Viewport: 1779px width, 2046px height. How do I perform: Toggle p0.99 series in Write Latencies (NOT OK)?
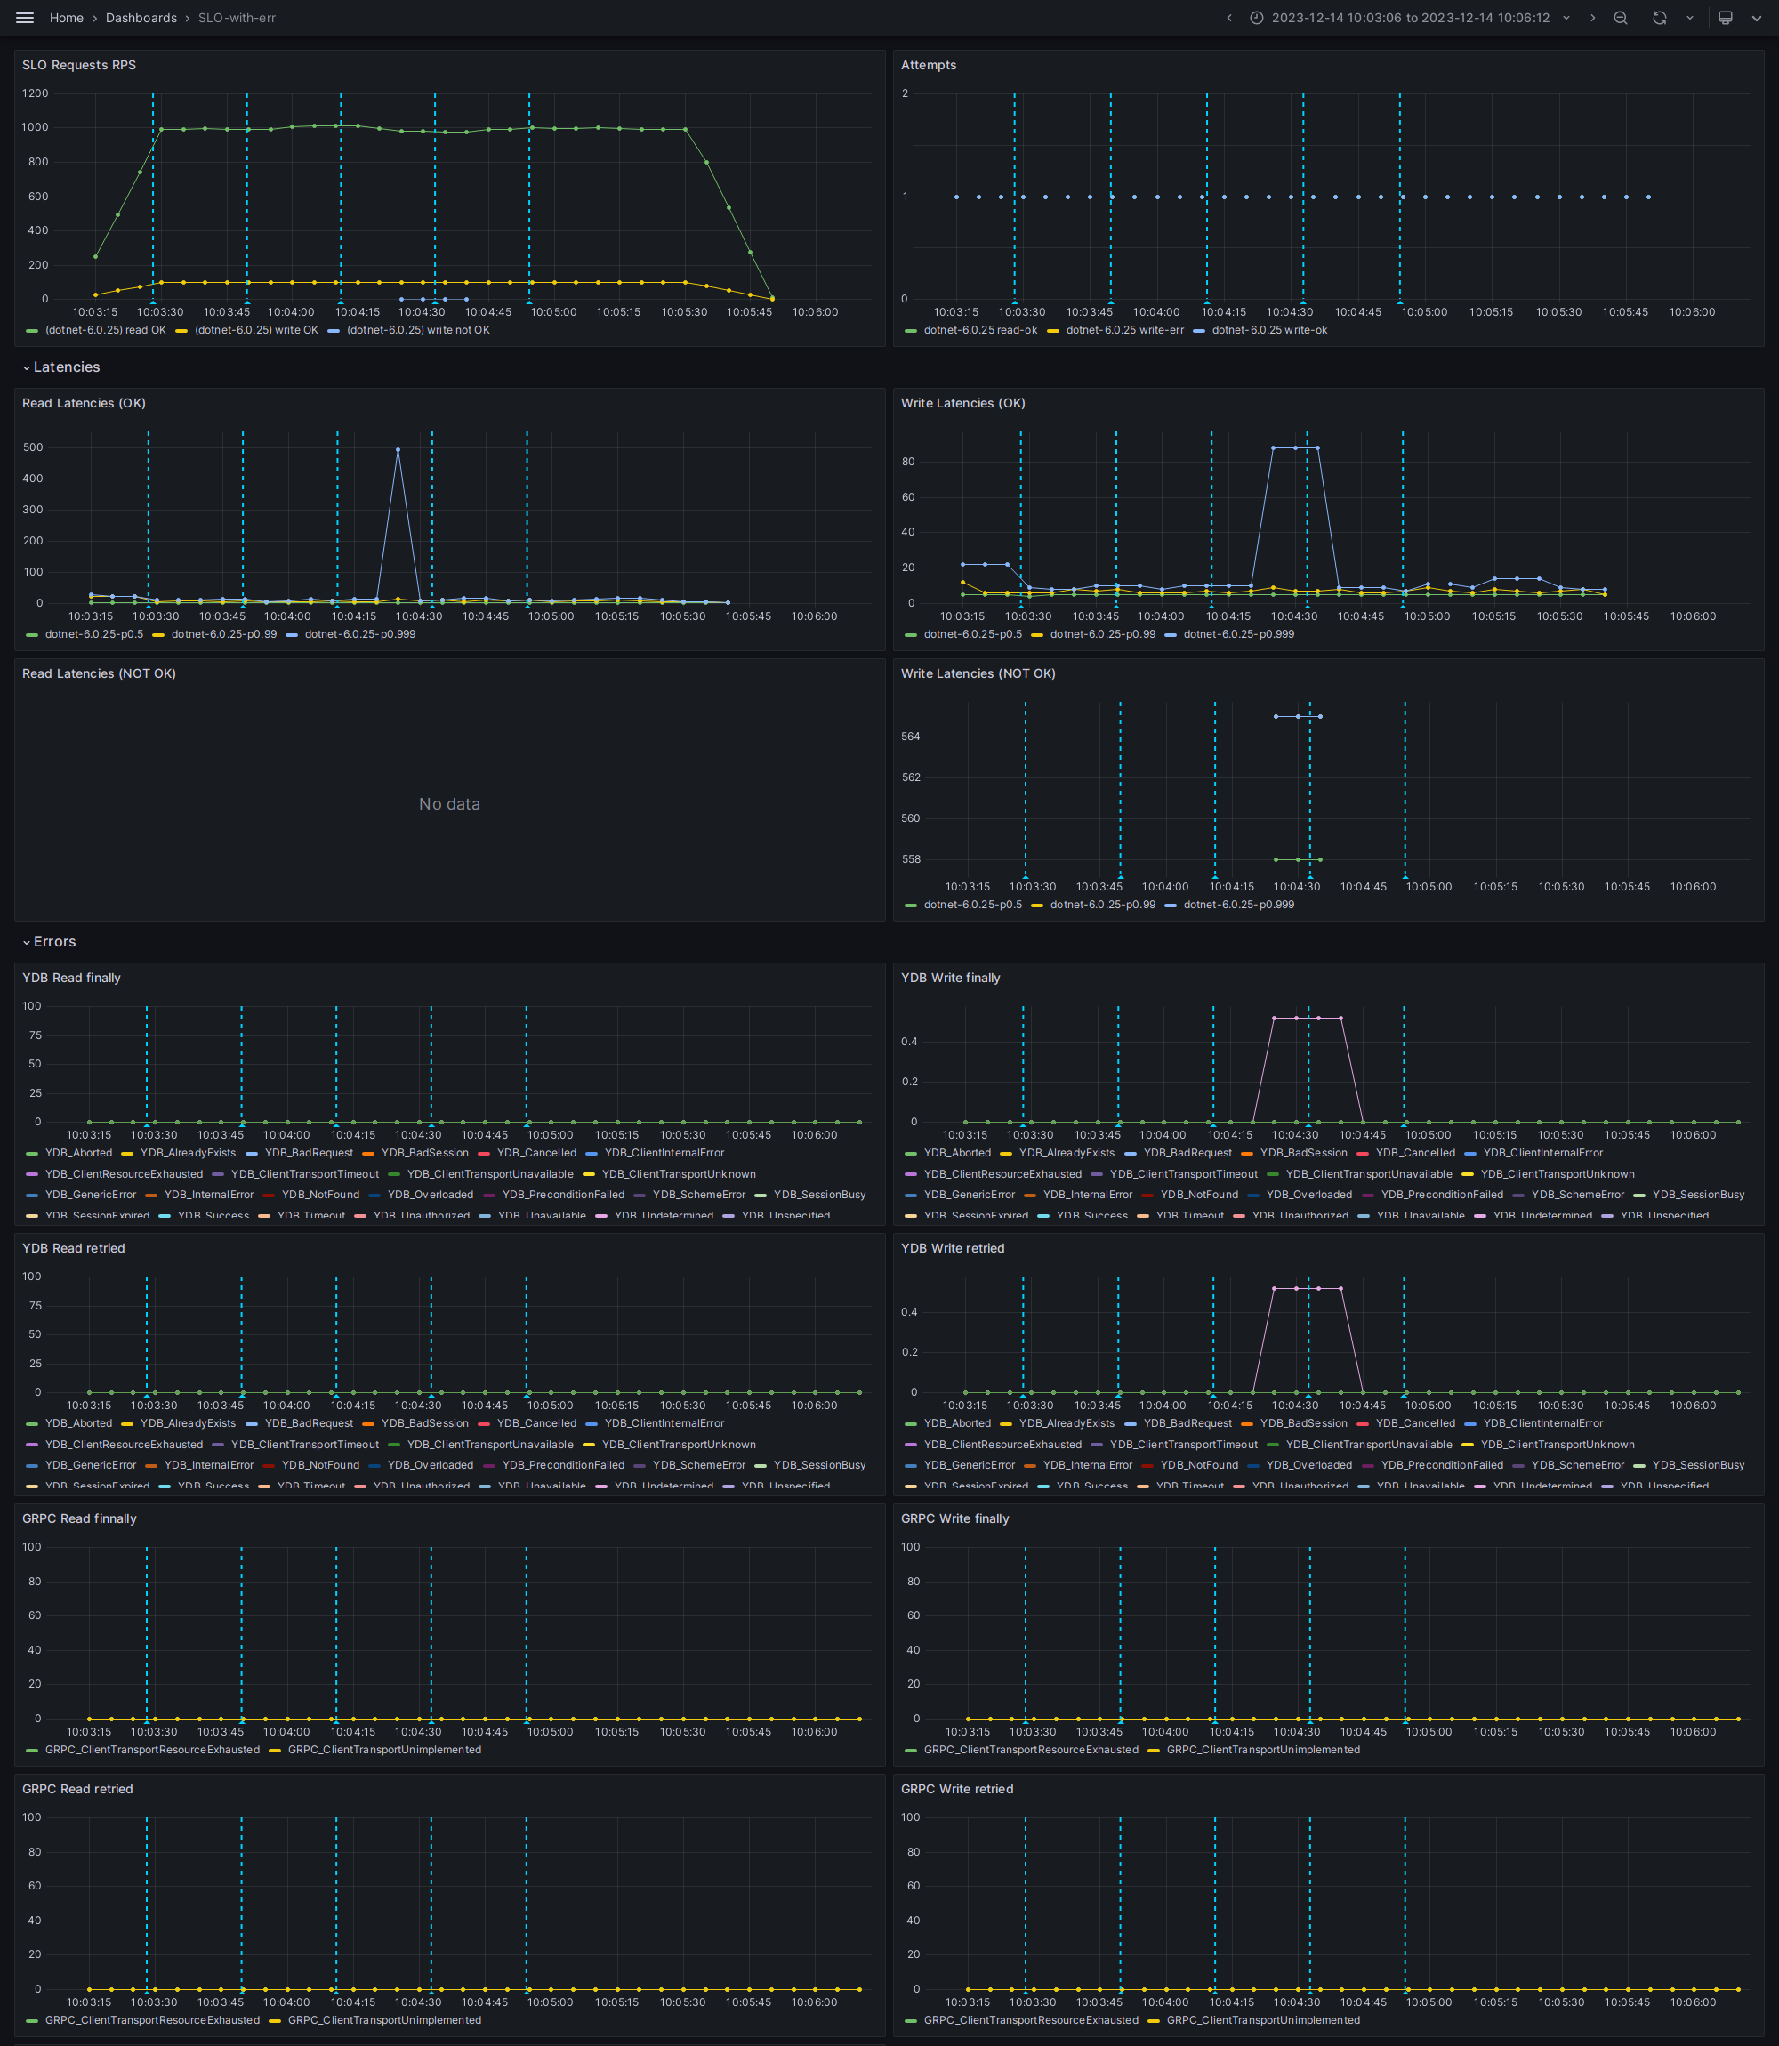[1103, 906]
